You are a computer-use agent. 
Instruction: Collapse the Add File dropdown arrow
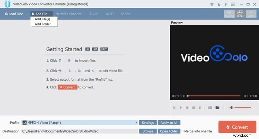(x=51, y=14)
